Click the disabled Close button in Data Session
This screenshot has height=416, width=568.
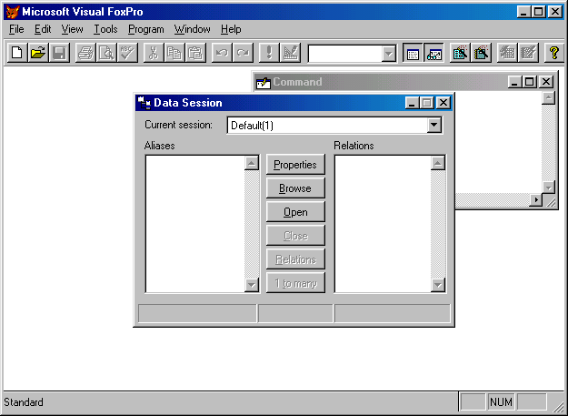295,236
